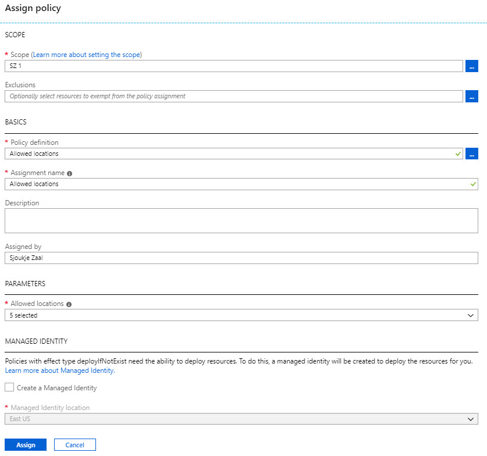This screenshot has width=487, height=456.
Task: Open 'Learn more about Managed Identity' link
Action: 60,370
